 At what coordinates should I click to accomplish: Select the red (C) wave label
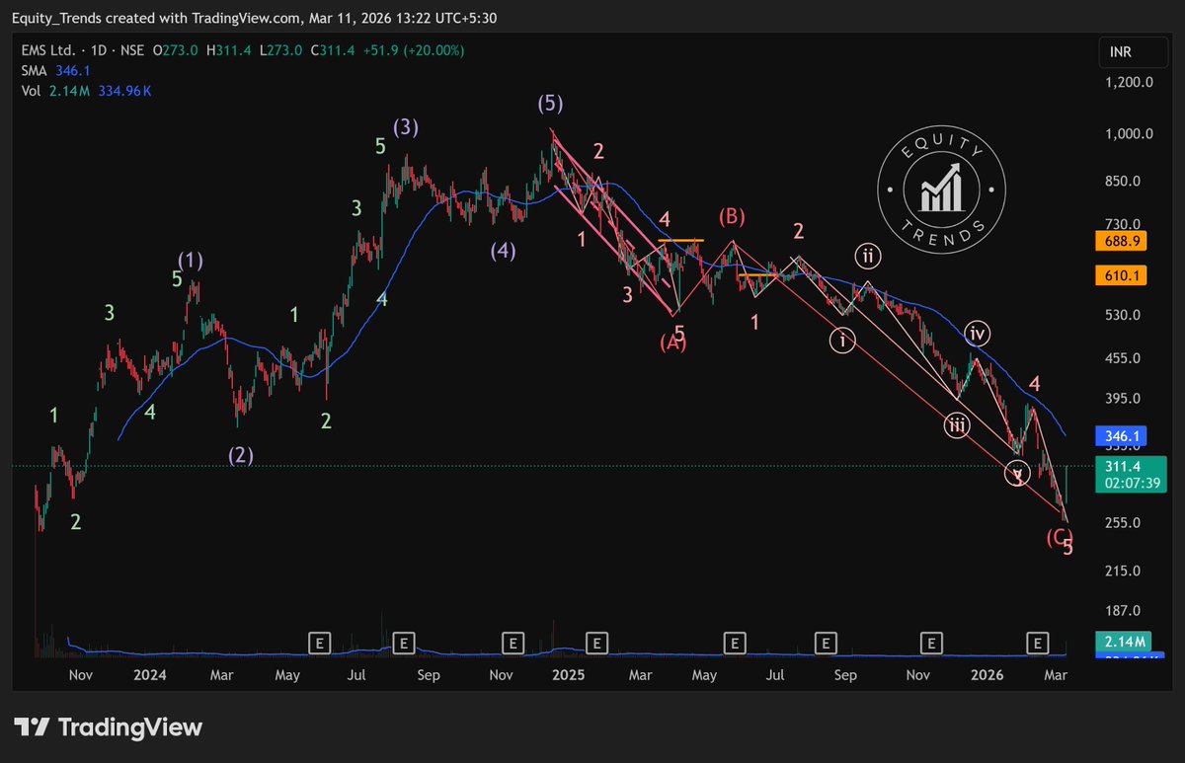[1060, 537]
